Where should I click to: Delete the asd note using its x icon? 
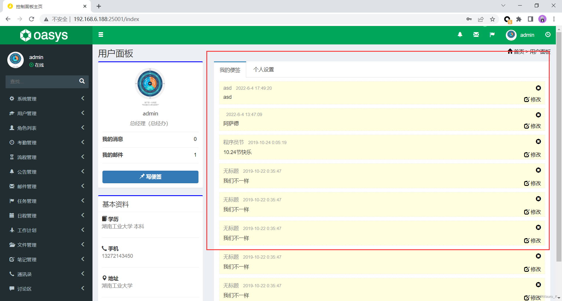pos(538,88)
